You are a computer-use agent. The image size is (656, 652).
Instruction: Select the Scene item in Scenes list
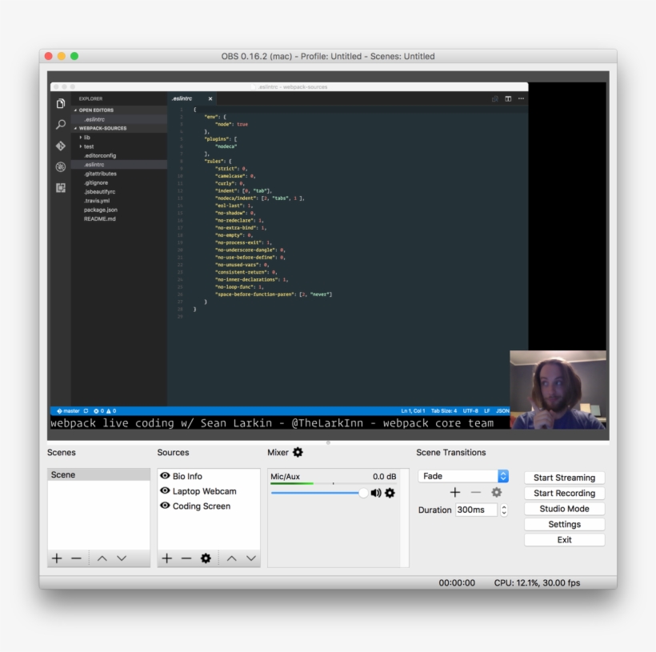[x=63, y=474]
